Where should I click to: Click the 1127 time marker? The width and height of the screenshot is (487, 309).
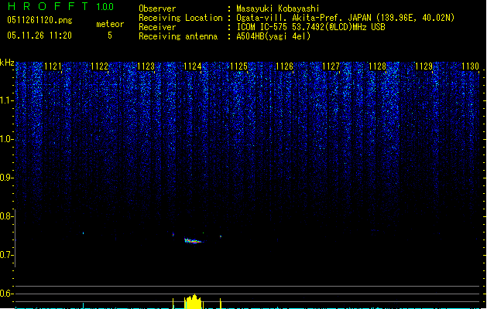coord(331,66)
